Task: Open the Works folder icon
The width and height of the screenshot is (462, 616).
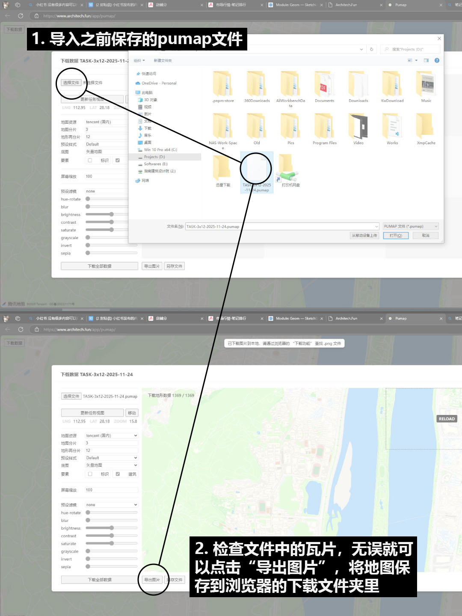Action: click(392, 127)
